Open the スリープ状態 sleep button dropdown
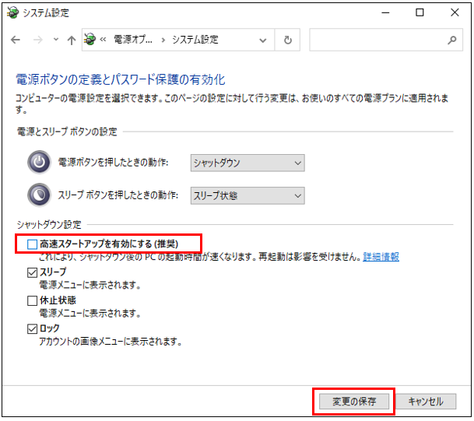 (x=248, y=195)
